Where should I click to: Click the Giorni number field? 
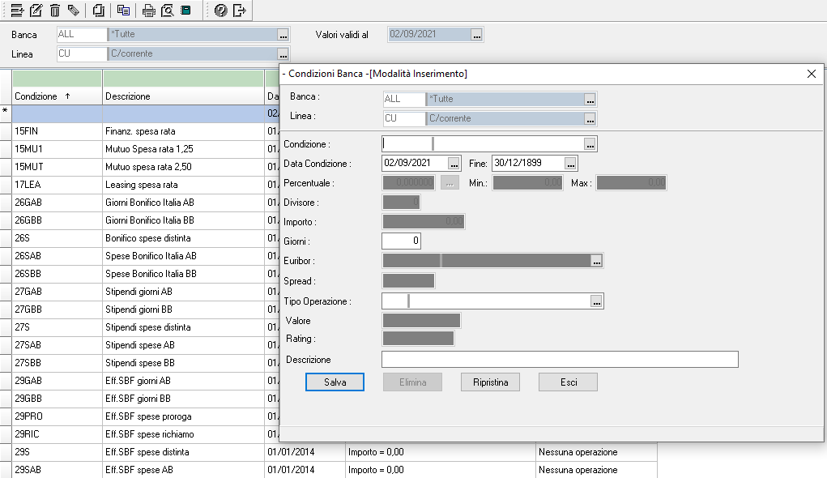click(401, 241)
